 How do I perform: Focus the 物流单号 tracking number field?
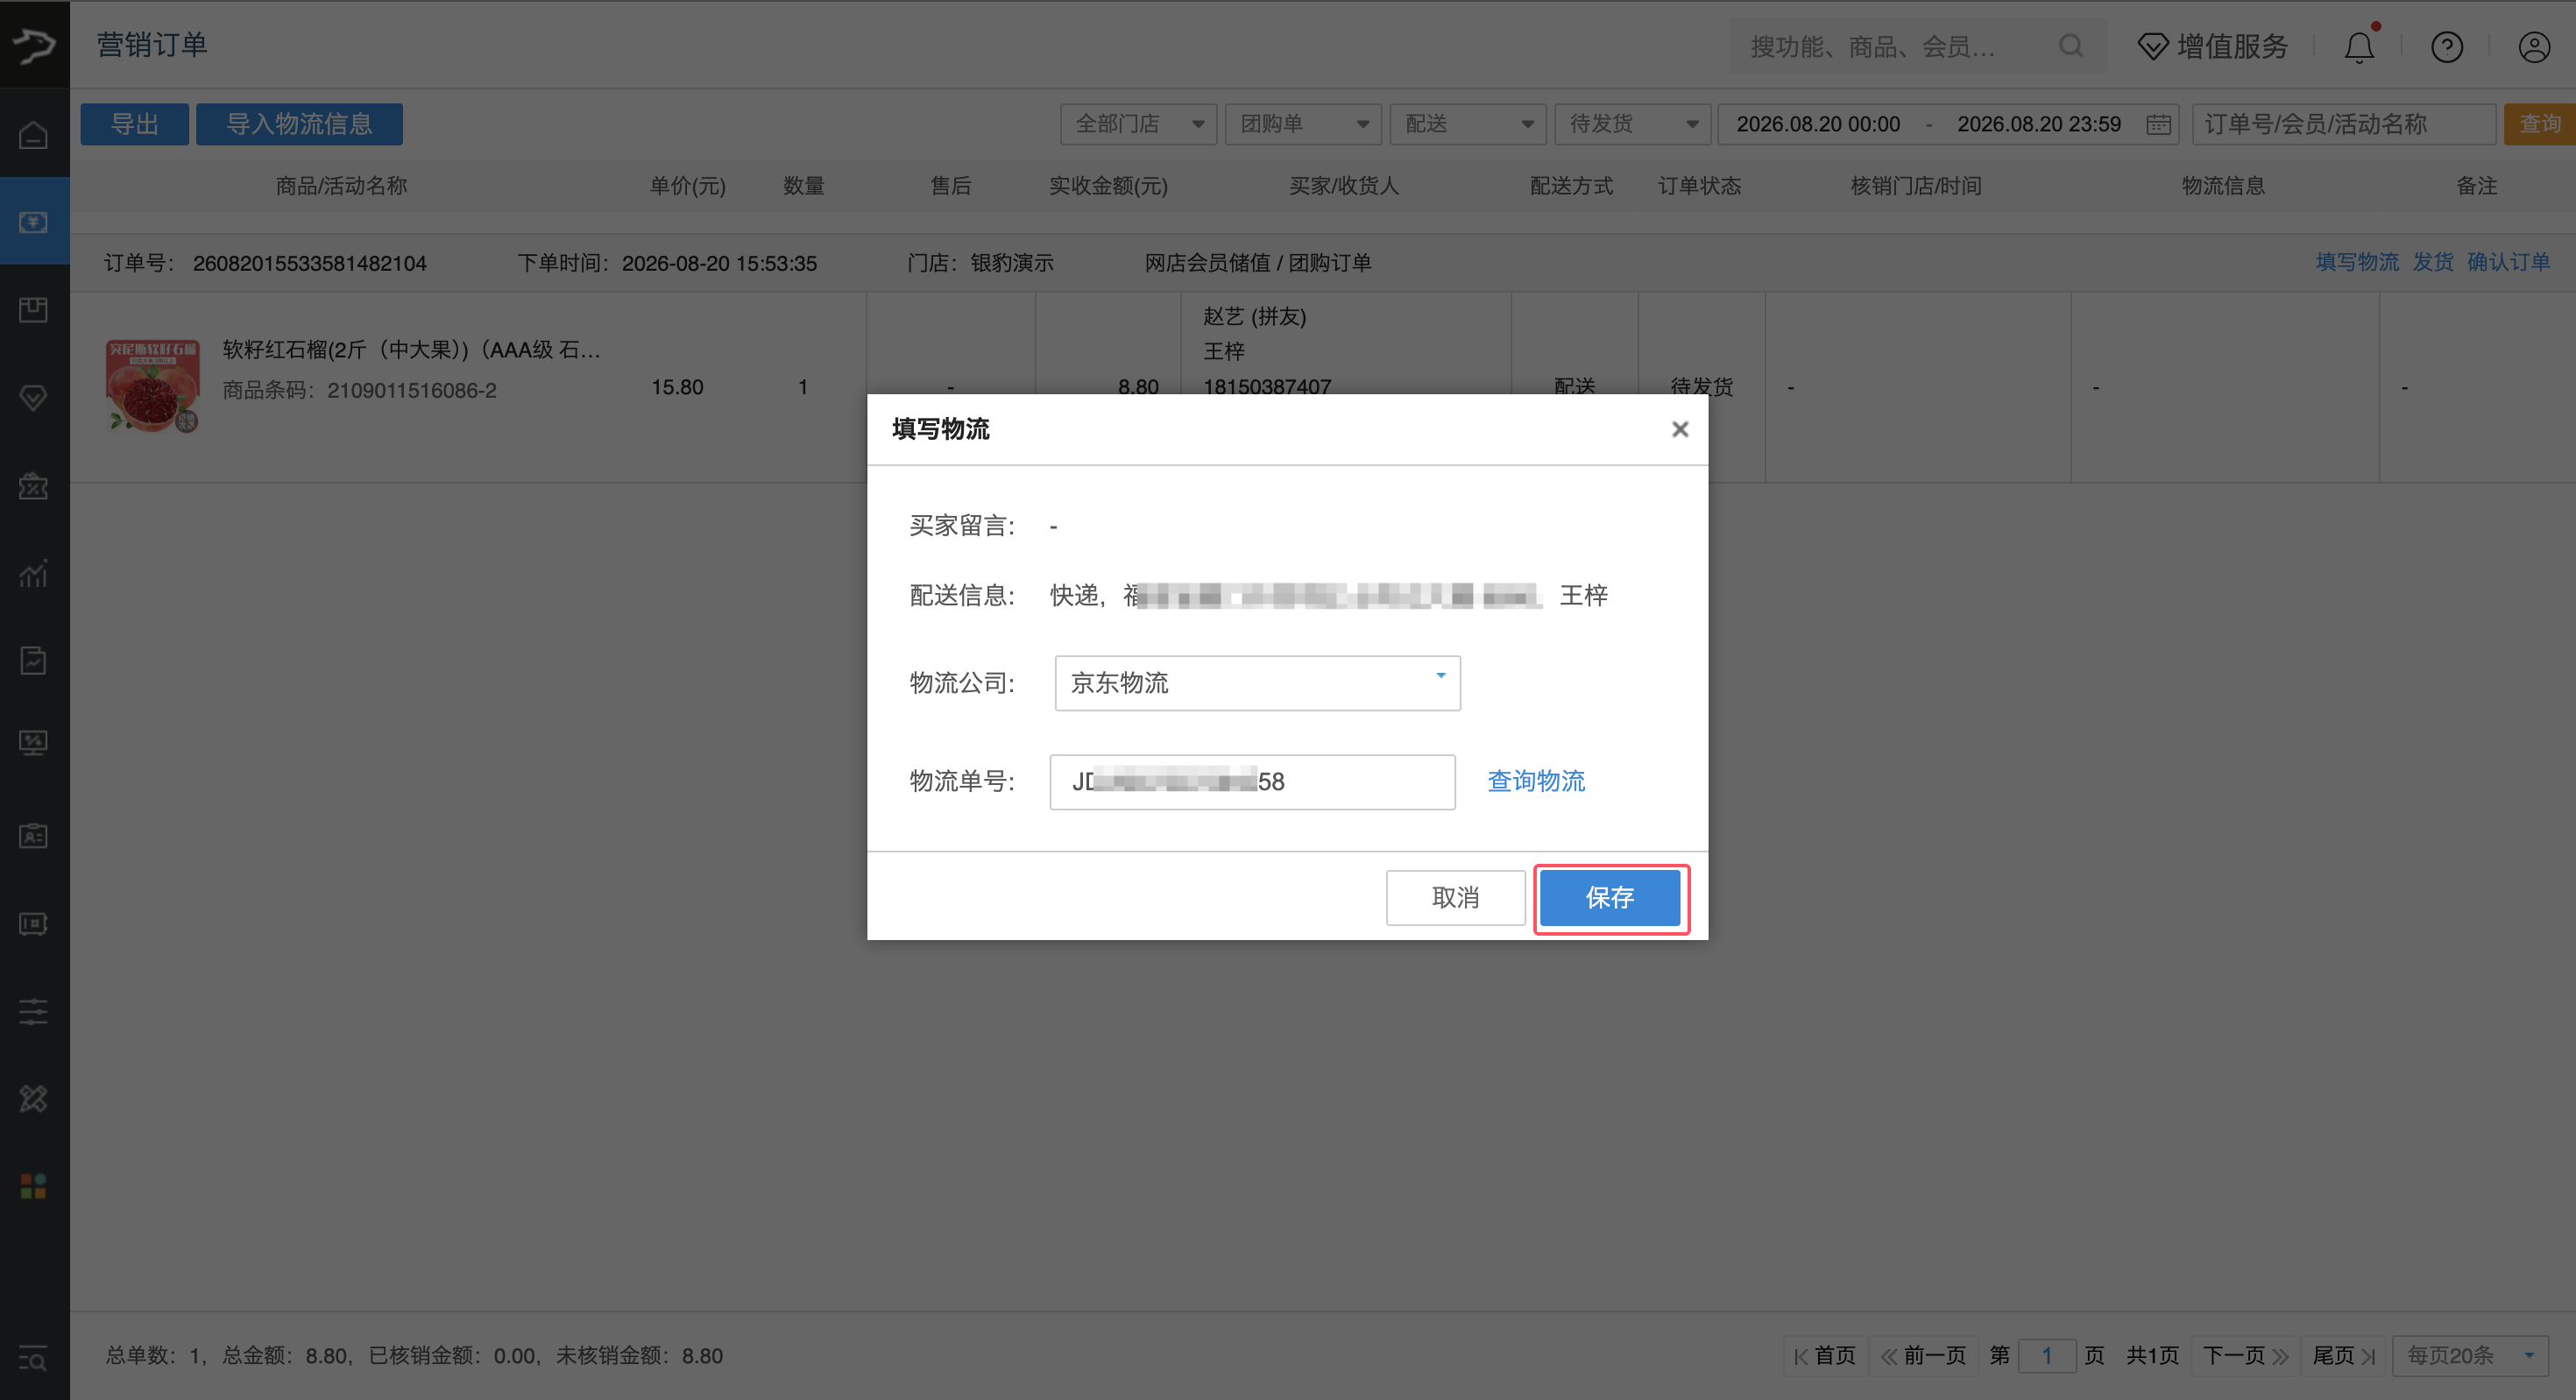pyautogui.click(x=1252, y=782)
